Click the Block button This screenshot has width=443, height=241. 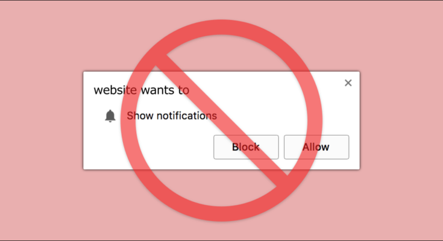pyautogui.click(x=246, y=147)
